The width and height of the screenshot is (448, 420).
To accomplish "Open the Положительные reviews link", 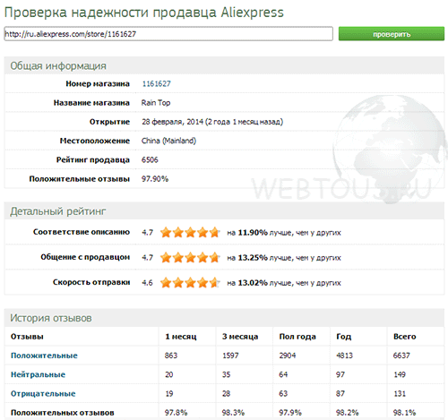I will pyautogui.click(x=44, y=356).
